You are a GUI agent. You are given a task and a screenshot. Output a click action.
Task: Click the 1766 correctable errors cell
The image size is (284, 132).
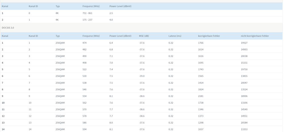[x=201, y=43]
